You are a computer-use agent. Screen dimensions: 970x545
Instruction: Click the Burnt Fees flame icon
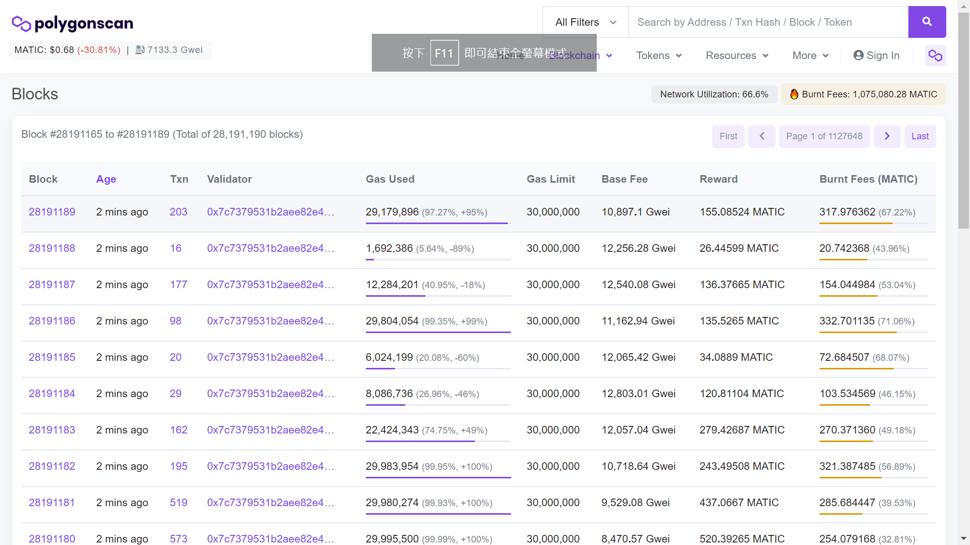(x=794, y=94)
